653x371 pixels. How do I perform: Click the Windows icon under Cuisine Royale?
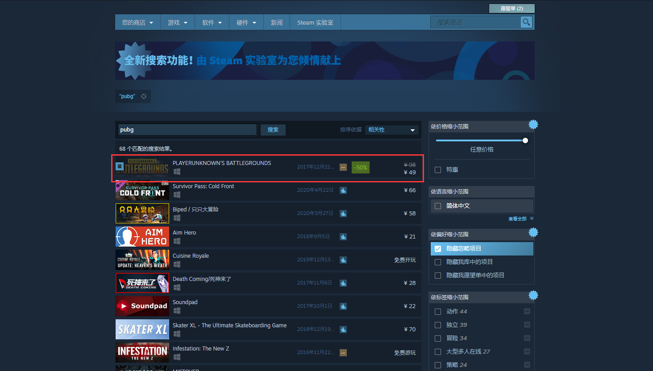[177, 264]
